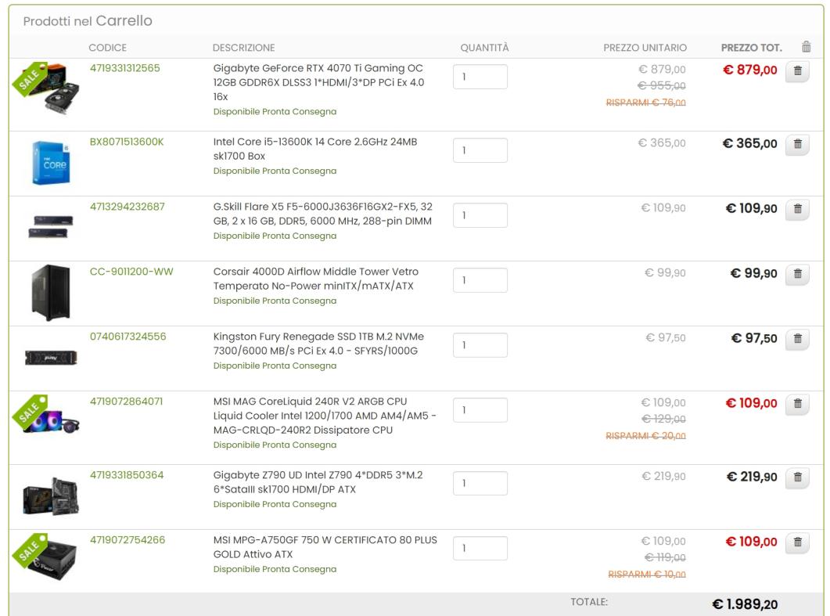Remove Intel Core i5-13600K using trash icon
Viewport: 830px width, 616px height.
click(796, 145)
